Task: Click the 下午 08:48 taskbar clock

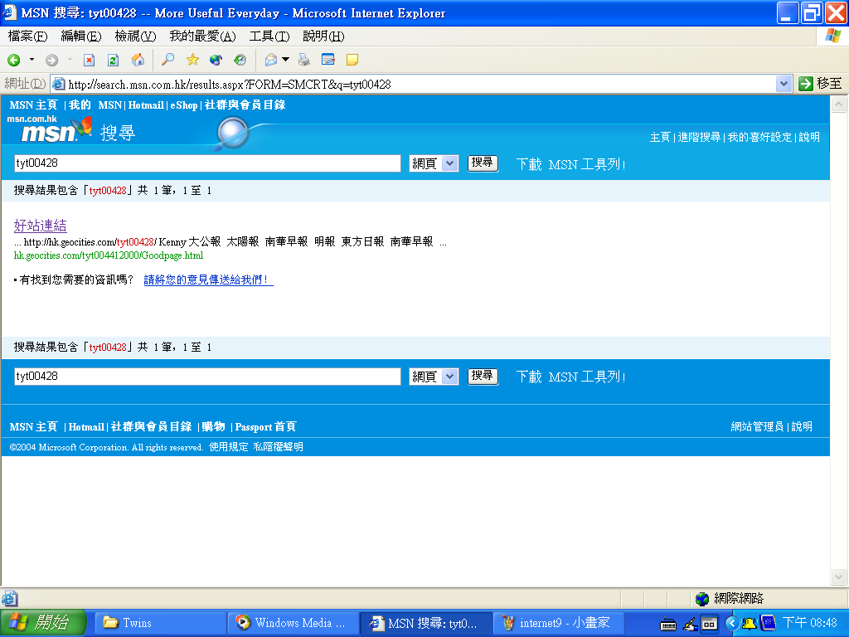Action: pos(809,624)
